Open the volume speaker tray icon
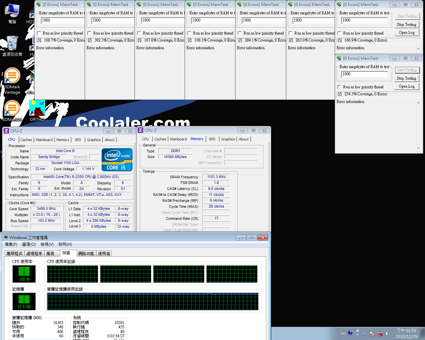Screen dimensions: 425x340 click(387, 334)
